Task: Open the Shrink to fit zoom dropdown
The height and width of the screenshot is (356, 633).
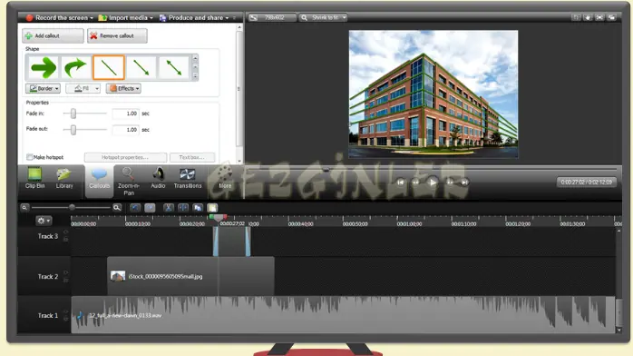Action: pos(324,17)
